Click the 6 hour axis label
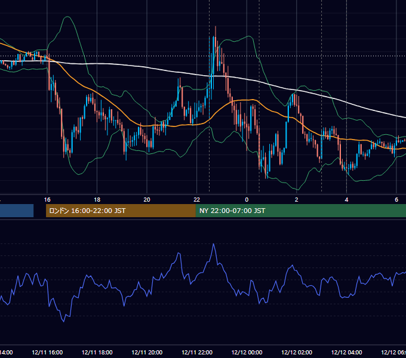 pos(396,200)
